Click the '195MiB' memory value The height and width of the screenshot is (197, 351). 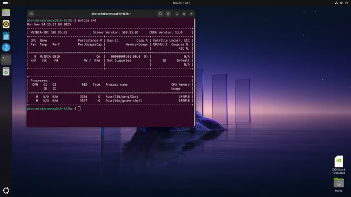pos(184,101)
